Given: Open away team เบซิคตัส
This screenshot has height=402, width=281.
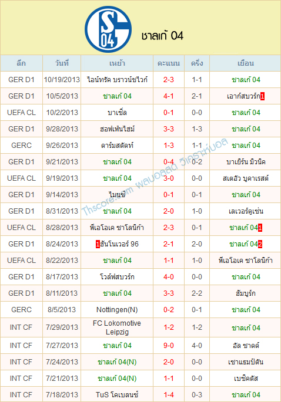Looking at the screenshot, I should pyautogui.click(x=246, y=378).
